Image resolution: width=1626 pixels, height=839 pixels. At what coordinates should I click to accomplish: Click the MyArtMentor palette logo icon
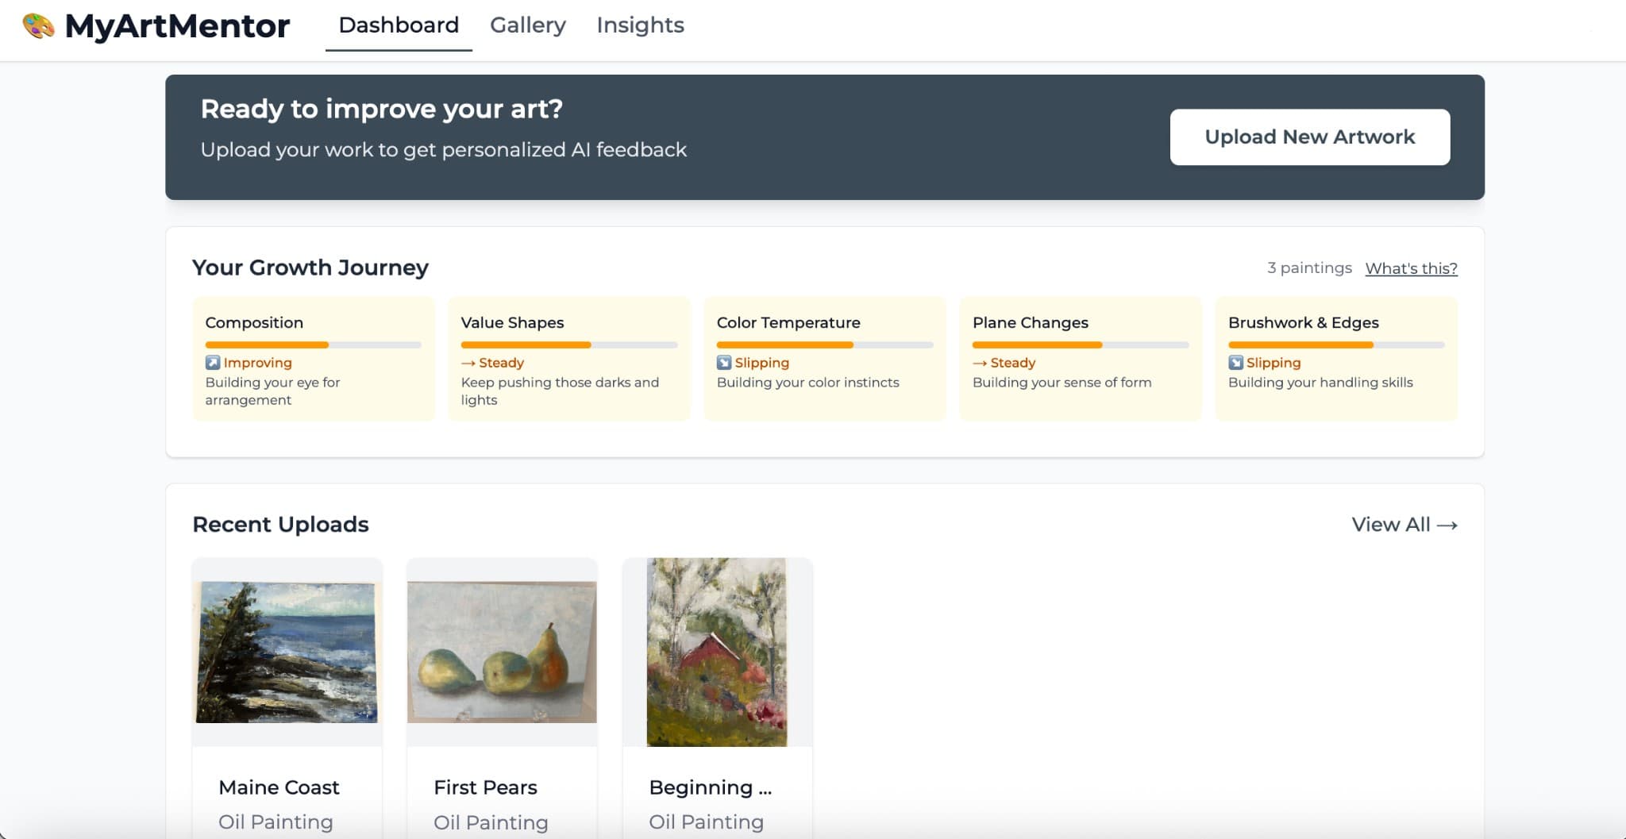click(x=37, y=25)
